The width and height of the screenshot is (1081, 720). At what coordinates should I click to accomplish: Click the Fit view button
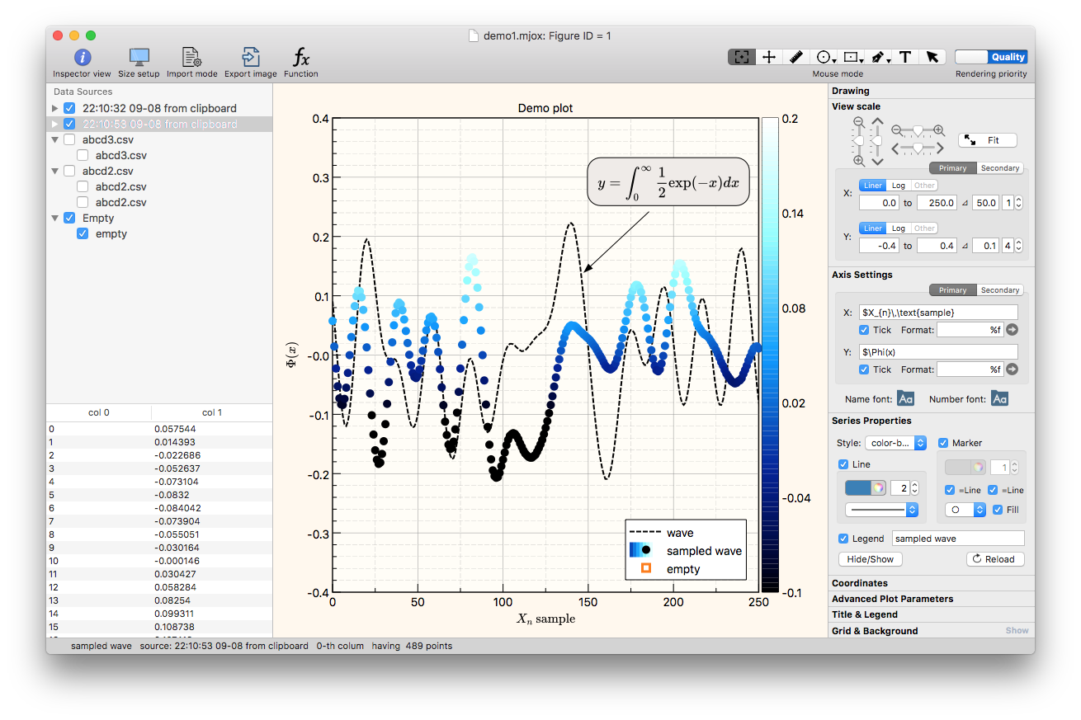point(987,140)
